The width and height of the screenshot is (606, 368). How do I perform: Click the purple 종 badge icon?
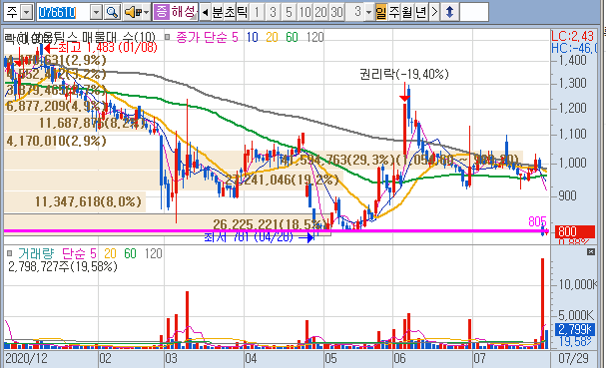tap(161, 12)
